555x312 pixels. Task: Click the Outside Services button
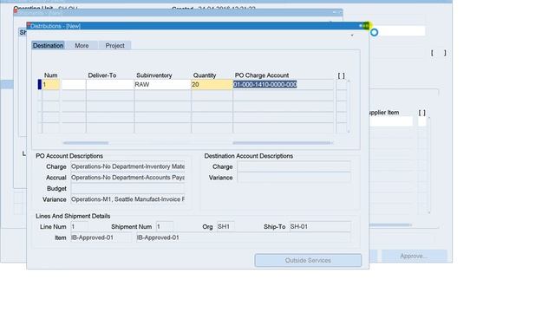[x=308, y=260]
